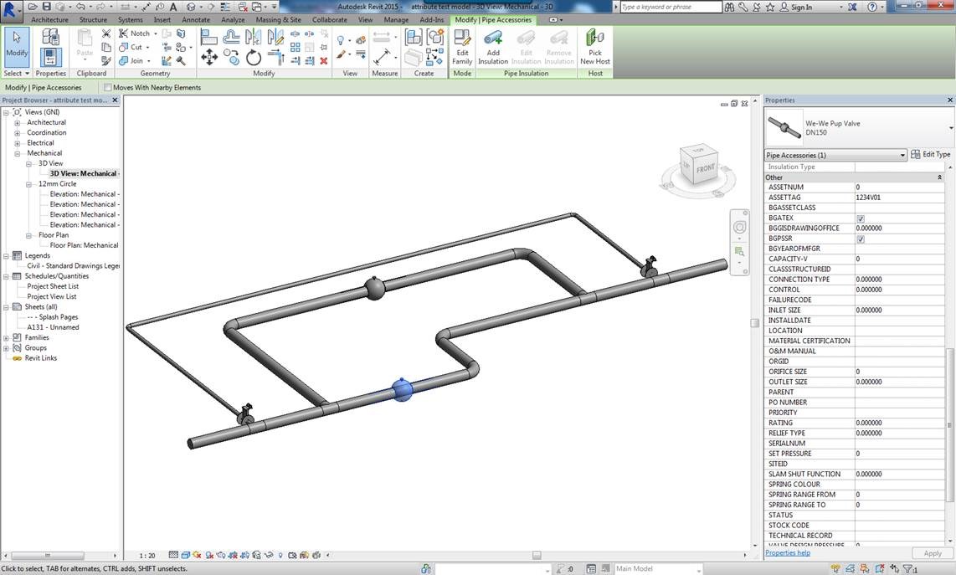Uncheck the BGPSSR property checkbox
Image resolution: width=956 pixels, height=575 pixels.
pyautogui.click(x=861, y=239)
